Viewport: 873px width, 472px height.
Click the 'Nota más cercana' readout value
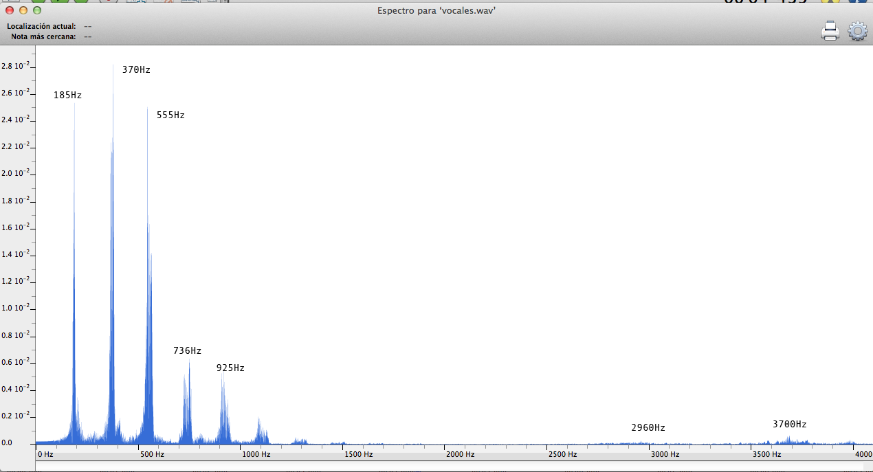(87, 36)
